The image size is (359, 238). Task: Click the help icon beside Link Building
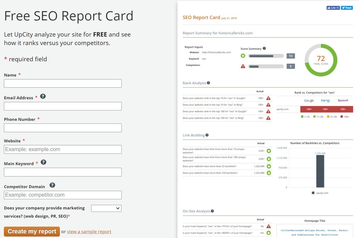[207, 135]
